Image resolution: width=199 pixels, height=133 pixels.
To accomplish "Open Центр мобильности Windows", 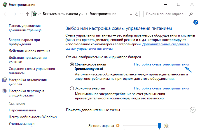I will click(33, 117).
